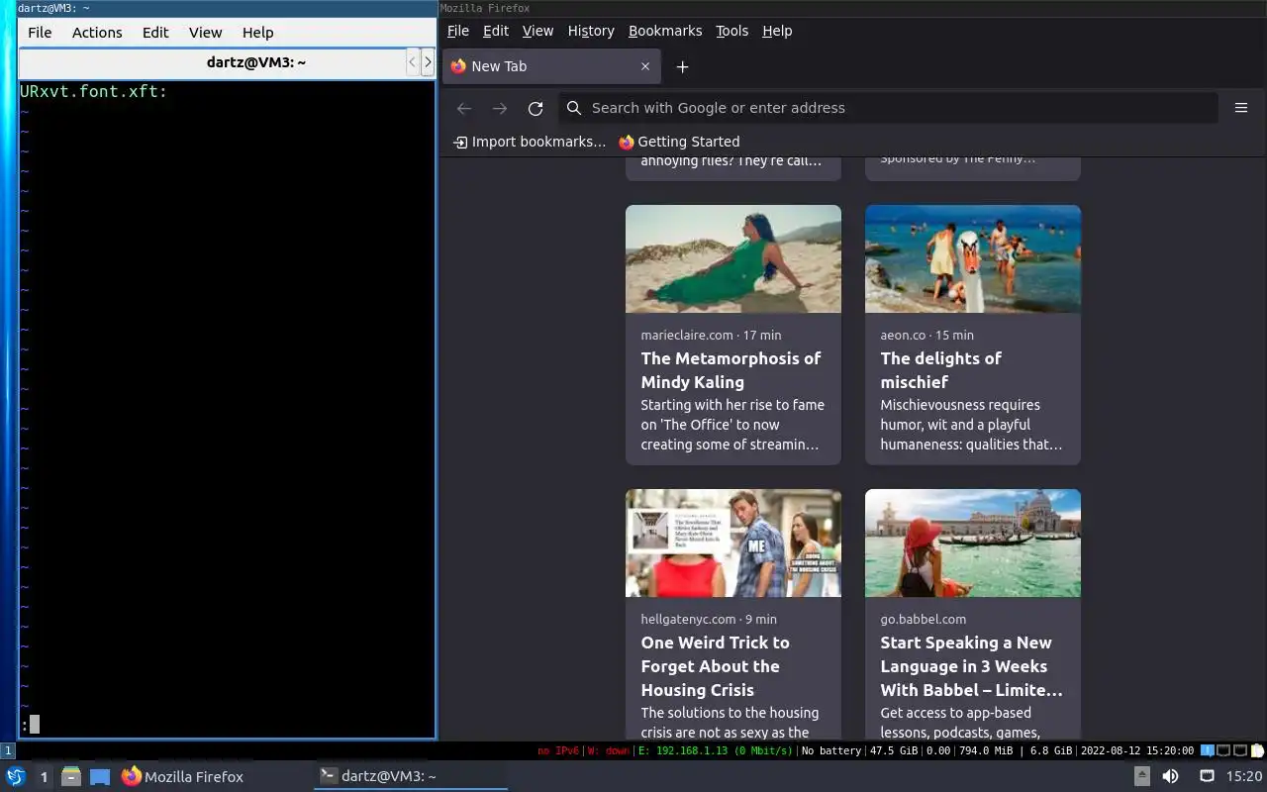Click the Venice red hat thumbnail
This screenshot has height=792, width=1267.
[973, 543]
